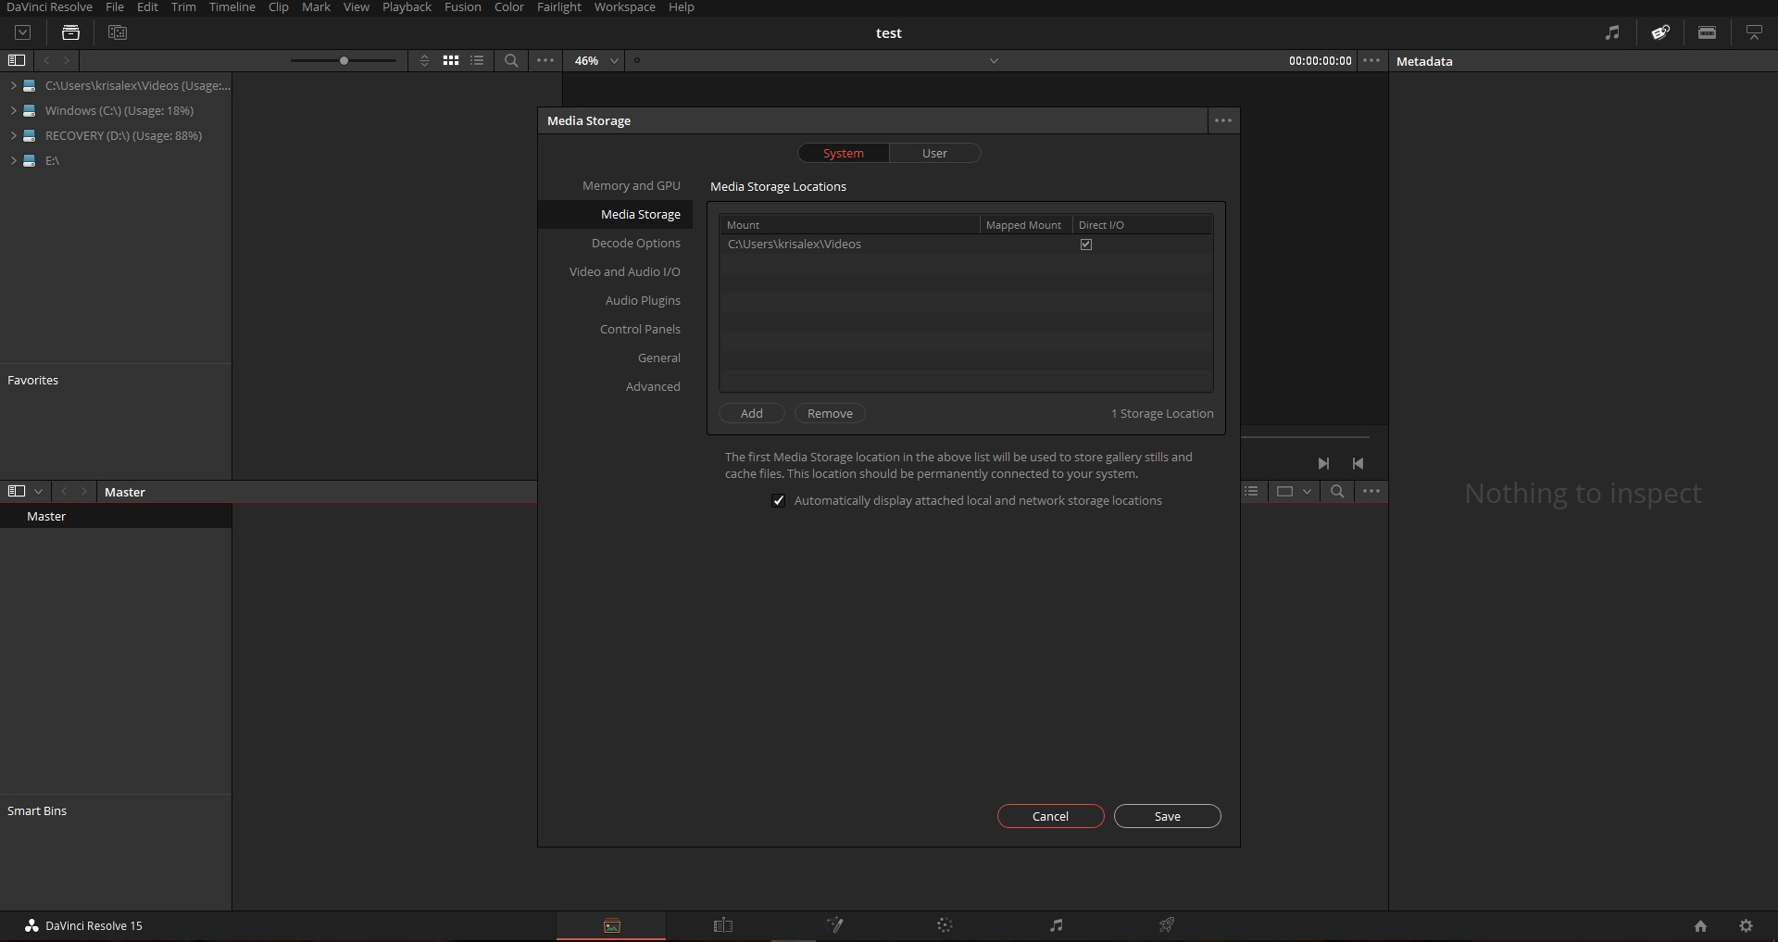Click the Home project manager icon
This screenshot has width=1778, height=942.
pos(1700,925)
